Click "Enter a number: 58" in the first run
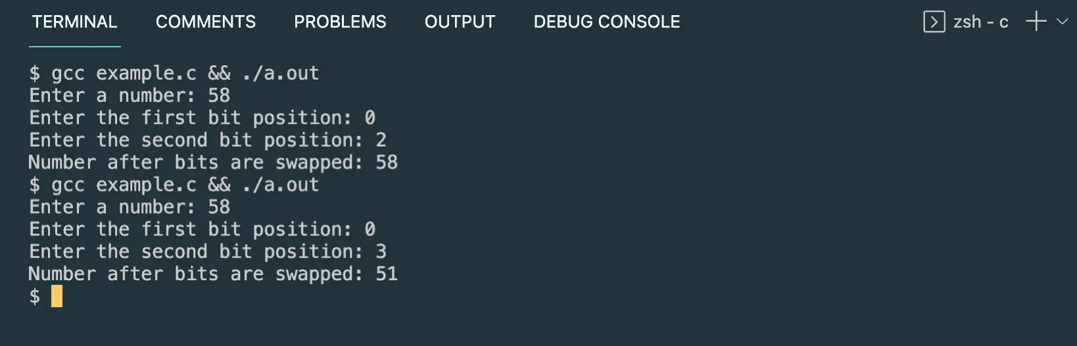 pyautogui.click(x=130, y=95)
